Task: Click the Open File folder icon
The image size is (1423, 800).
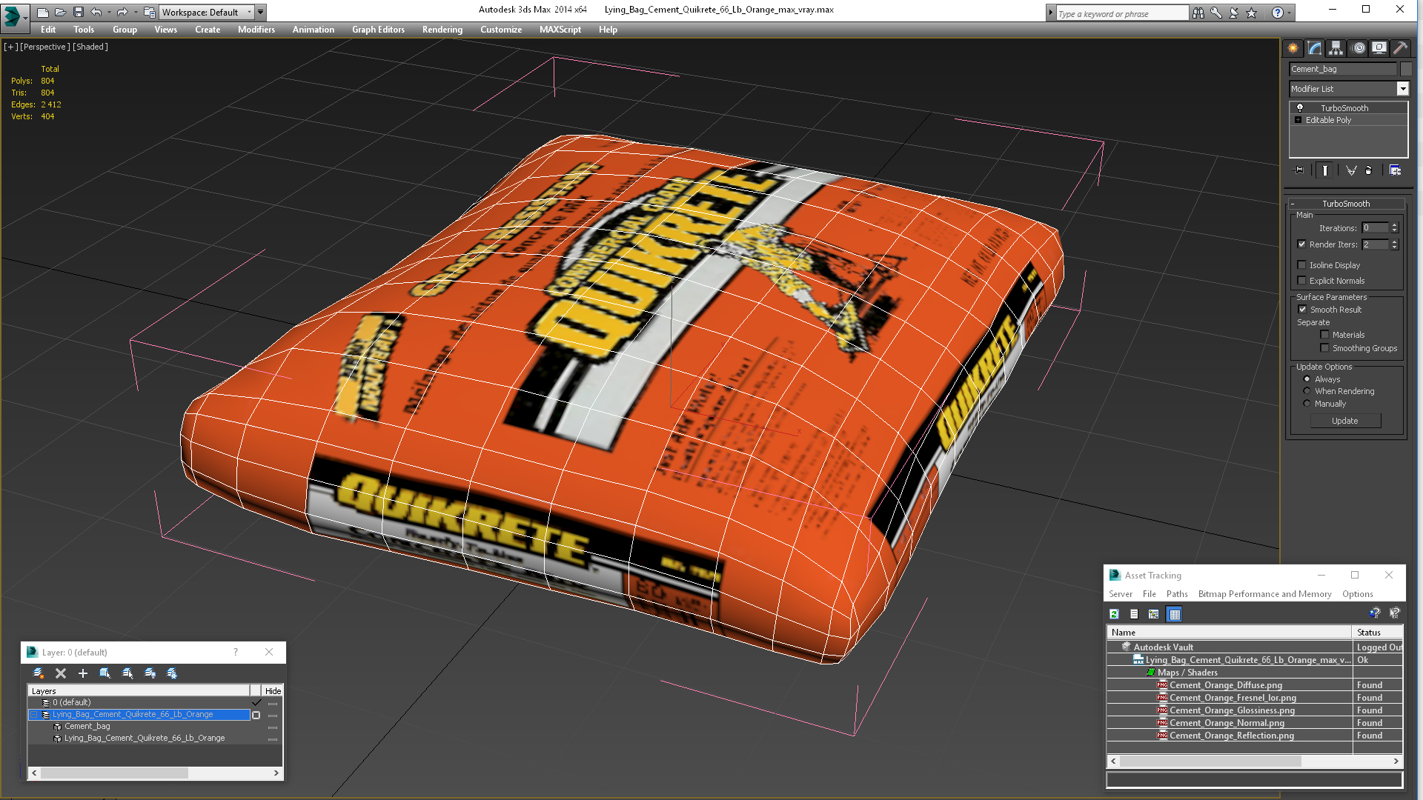Action: coord(60,12)
